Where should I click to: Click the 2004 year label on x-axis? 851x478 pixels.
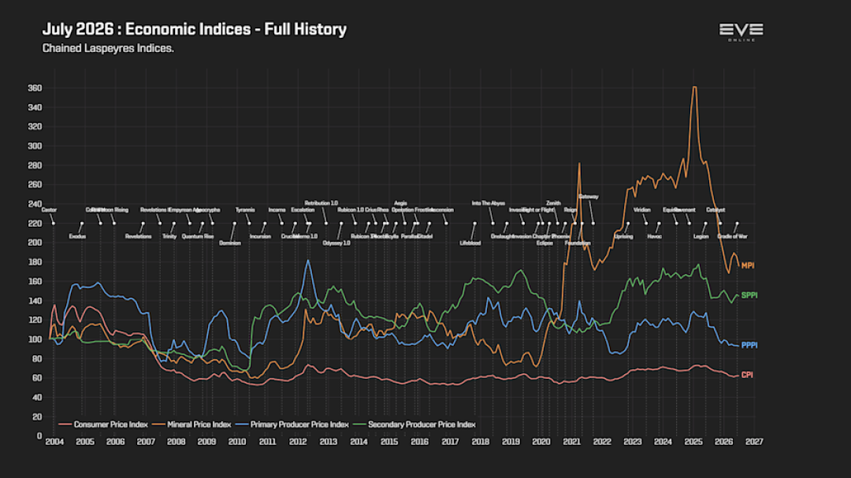point(54,443)
